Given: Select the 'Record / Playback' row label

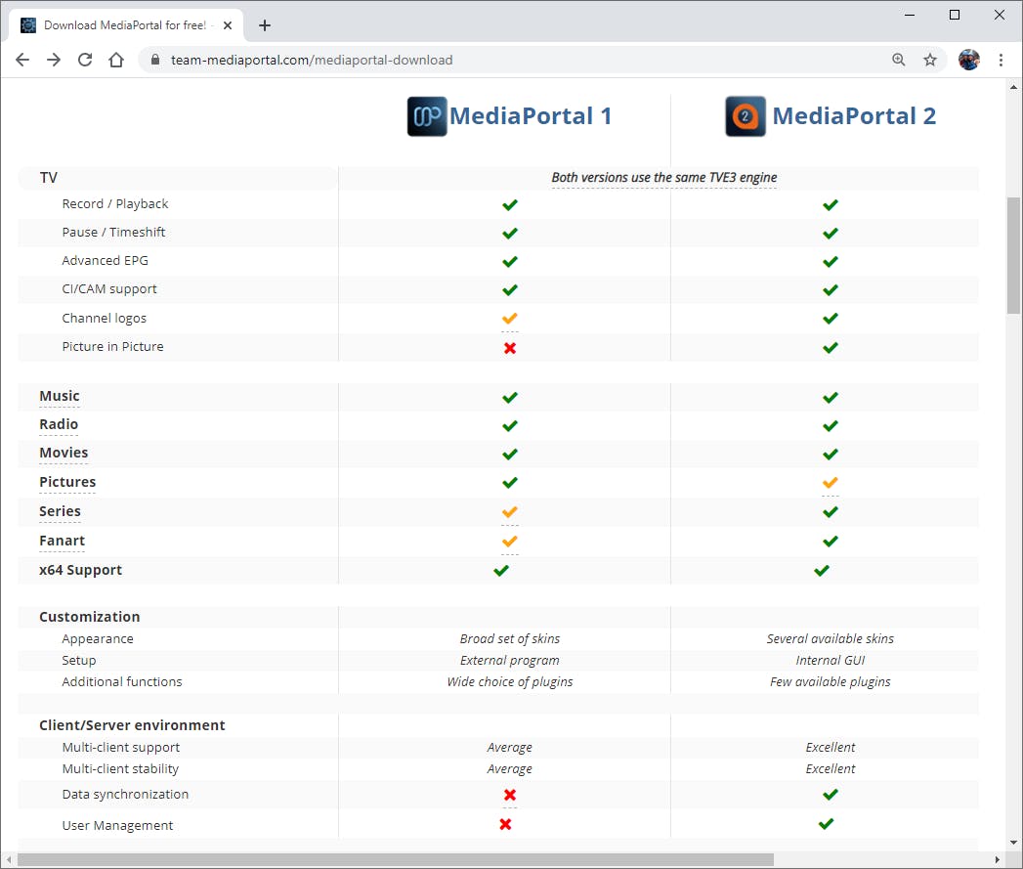Looking at the screenshot, I should pos(115,203).
